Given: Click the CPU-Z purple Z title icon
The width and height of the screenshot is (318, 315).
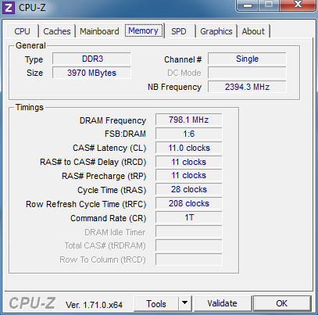Looking at the screenshot, I should 9,8.
